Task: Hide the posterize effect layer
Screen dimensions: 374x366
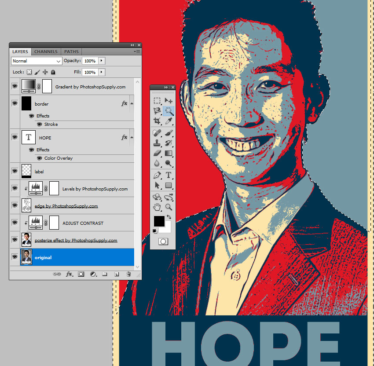Action: [x=15, y=240]
